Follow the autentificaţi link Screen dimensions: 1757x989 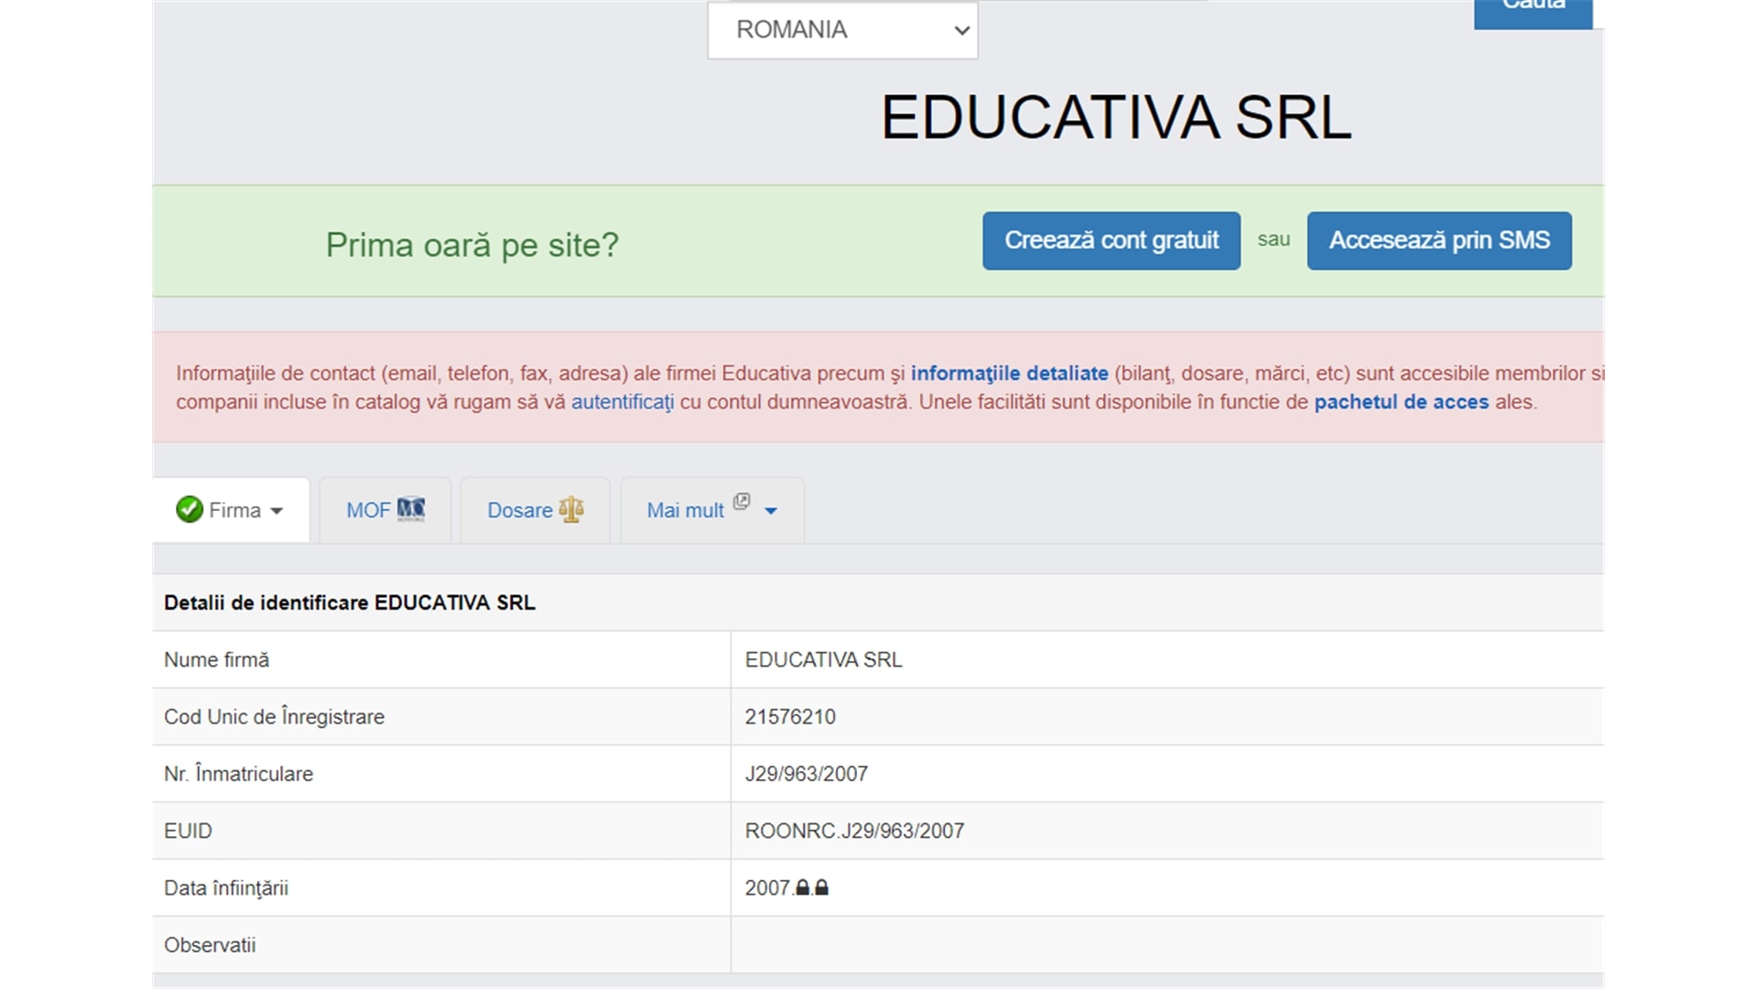623,402
